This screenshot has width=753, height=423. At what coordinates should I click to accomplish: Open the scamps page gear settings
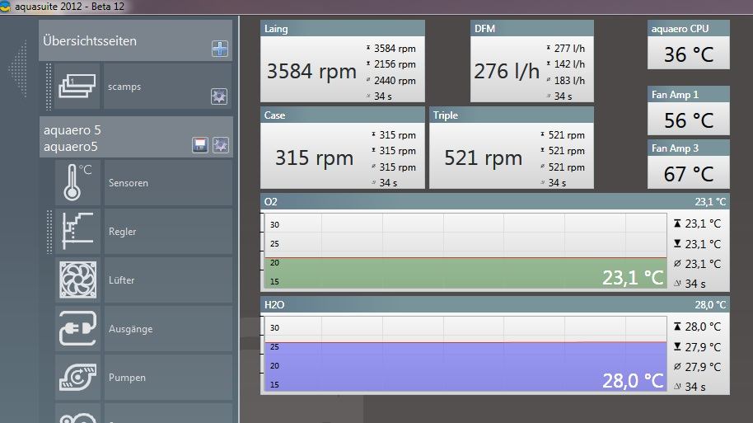pos(219,96)
